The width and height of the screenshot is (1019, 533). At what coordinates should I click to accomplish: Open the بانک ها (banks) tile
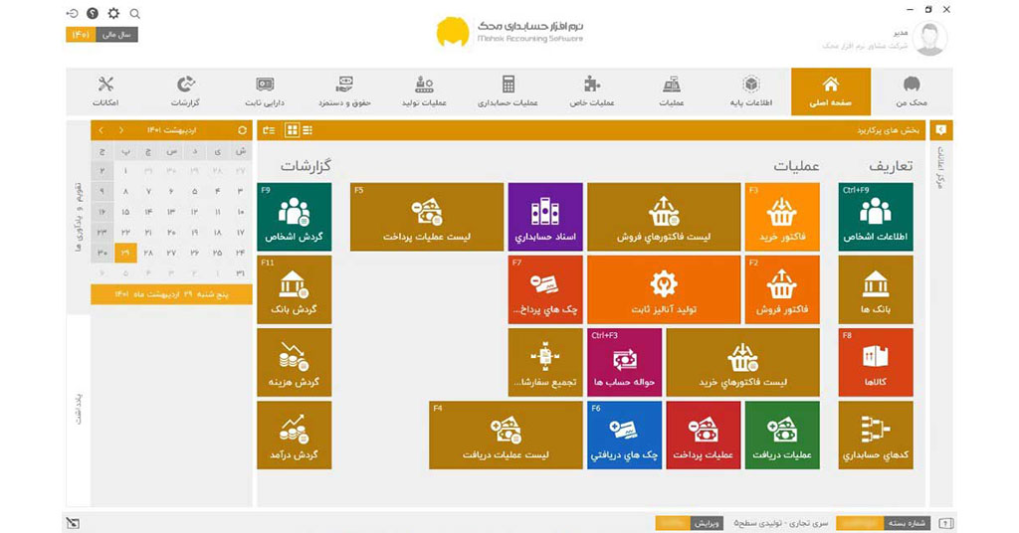[875, 289]
